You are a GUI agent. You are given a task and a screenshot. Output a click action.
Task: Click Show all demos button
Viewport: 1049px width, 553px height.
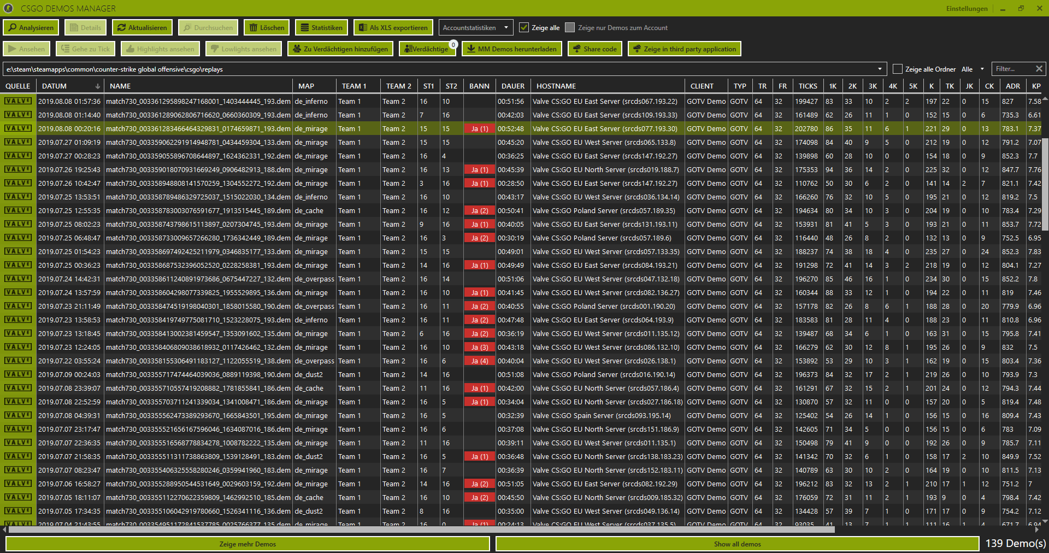click(737, 544)
